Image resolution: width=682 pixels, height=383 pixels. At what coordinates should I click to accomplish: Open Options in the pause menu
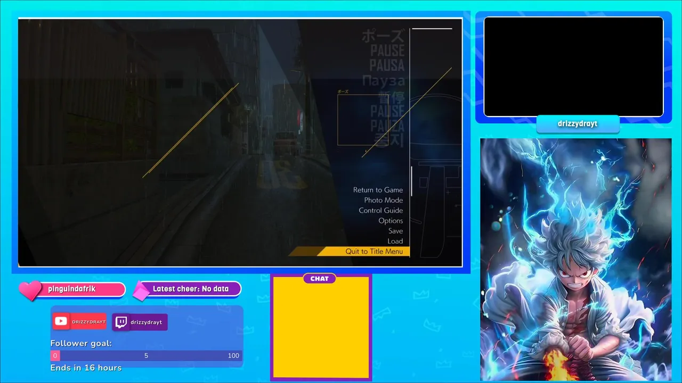[x=391, y=221]
